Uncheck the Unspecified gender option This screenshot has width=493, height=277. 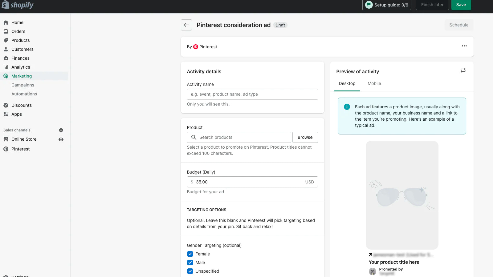click(190, 271)
